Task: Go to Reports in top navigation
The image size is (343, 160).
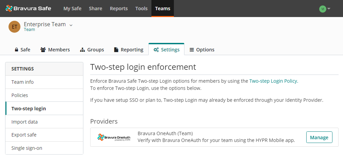Action: (x=119, y=9)
